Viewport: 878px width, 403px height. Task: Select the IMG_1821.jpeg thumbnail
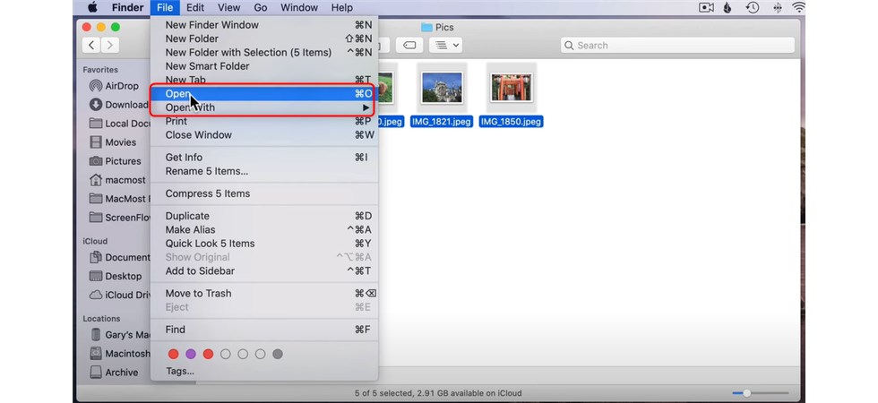tap(442, 88)
